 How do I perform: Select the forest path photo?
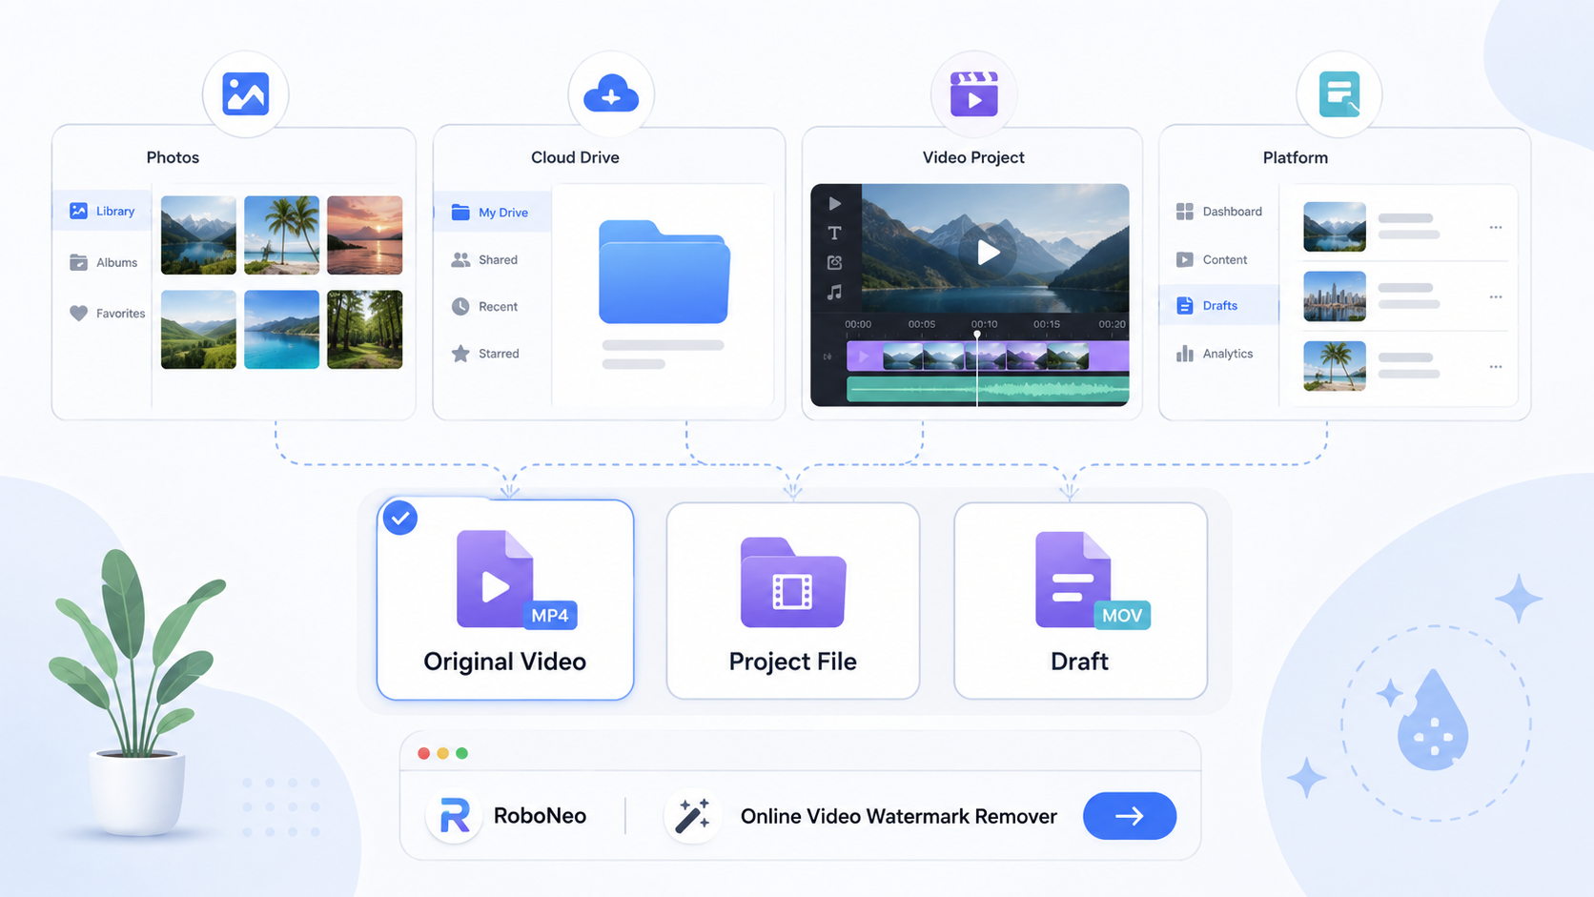pyautogui.click(x=364, y=329)
